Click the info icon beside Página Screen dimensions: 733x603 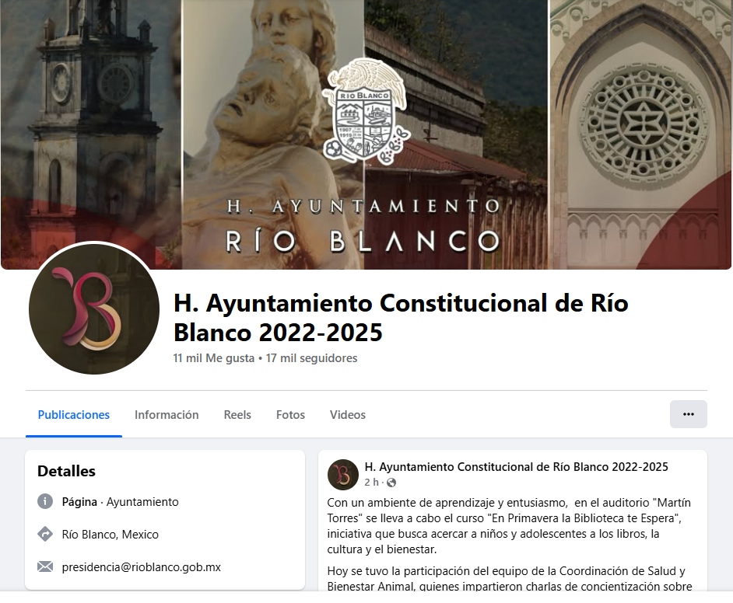[45, 502]
